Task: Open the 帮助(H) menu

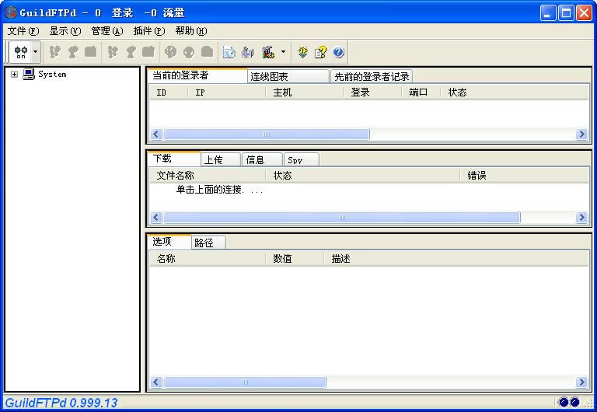Action: 190,31
